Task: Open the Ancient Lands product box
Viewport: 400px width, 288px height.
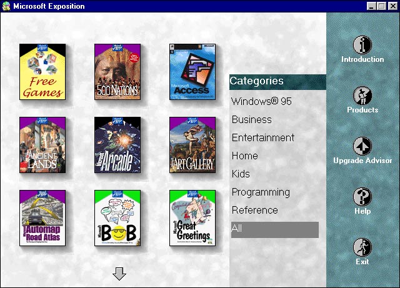Action: coord(42,145)
